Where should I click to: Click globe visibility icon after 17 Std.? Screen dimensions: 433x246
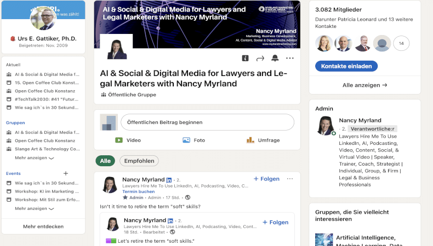click(188, 197)
